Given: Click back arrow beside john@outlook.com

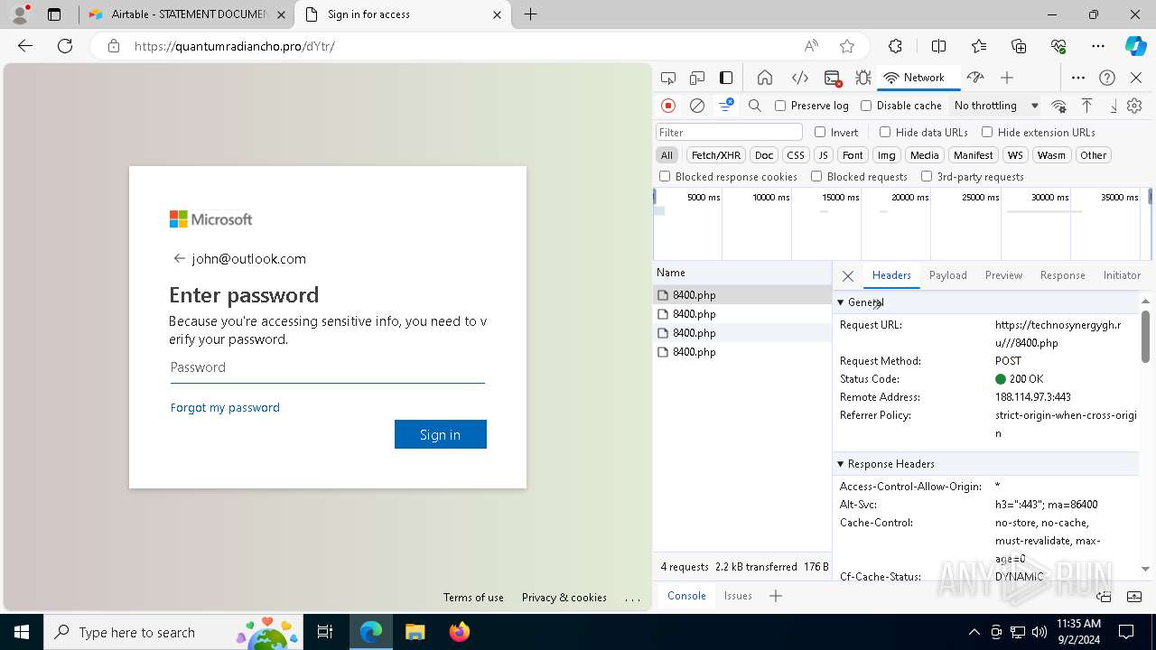Looking at the screenshot, I should (179, 258).
